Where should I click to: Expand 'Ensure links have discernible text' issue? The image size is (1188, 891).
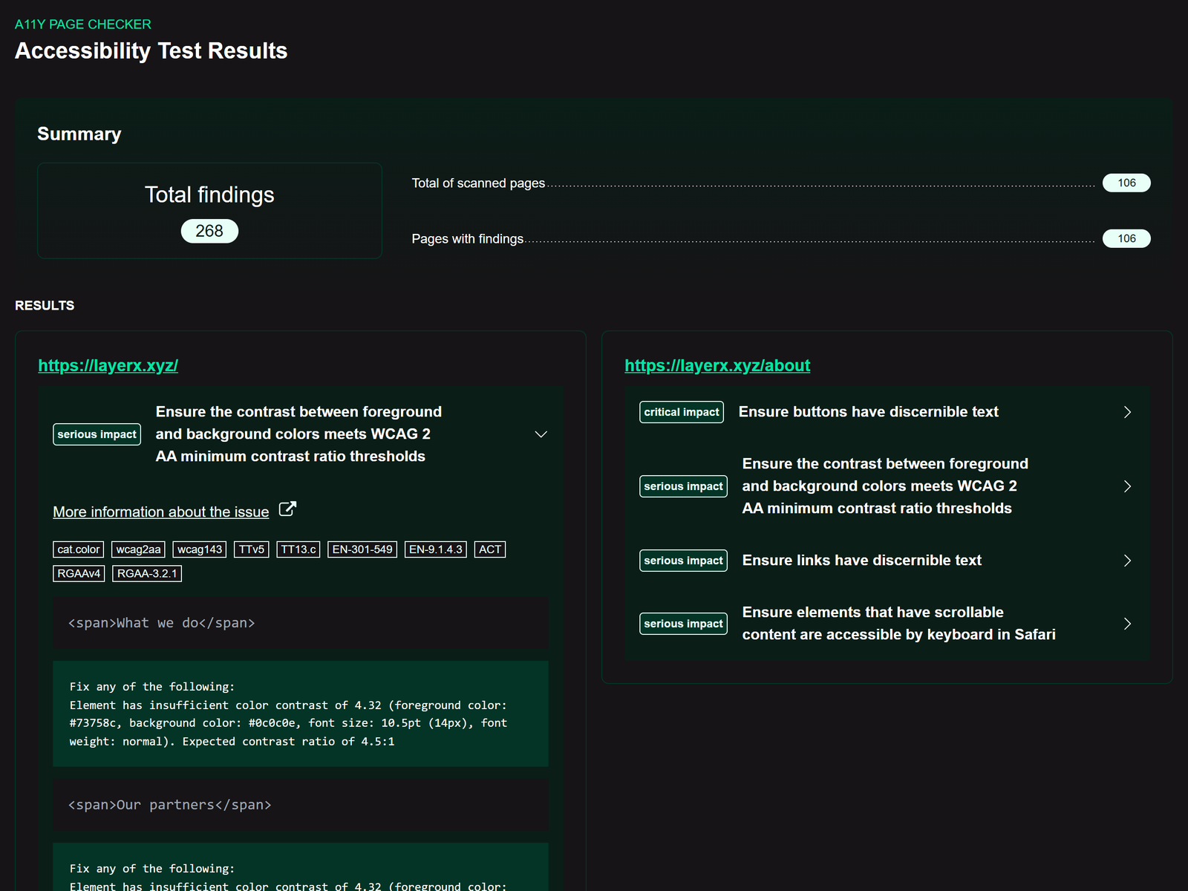pos(1127,561)
